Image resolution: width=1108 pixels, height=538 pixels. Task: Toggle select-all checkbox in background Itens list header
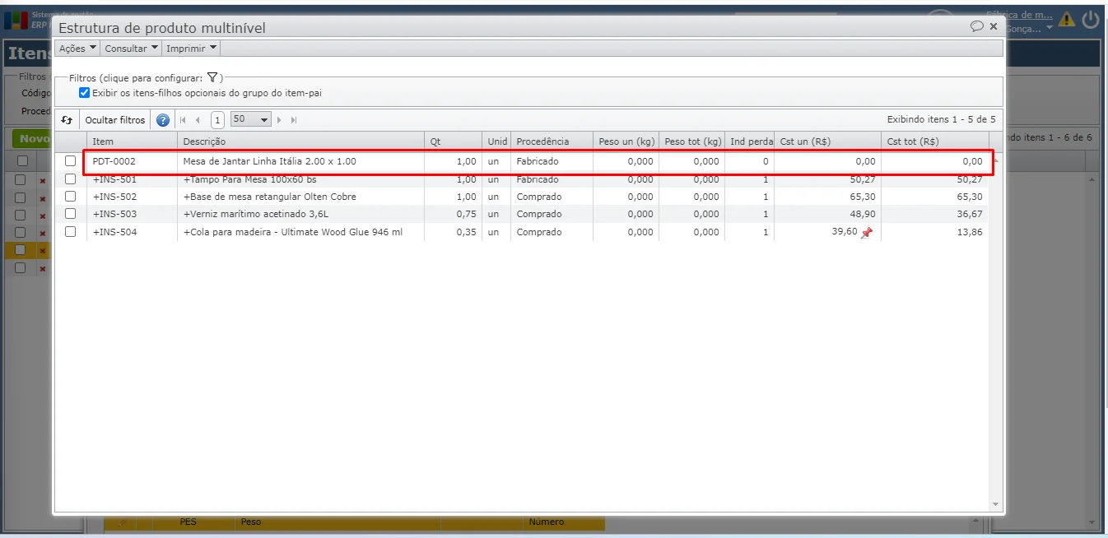tap(22, 161)
